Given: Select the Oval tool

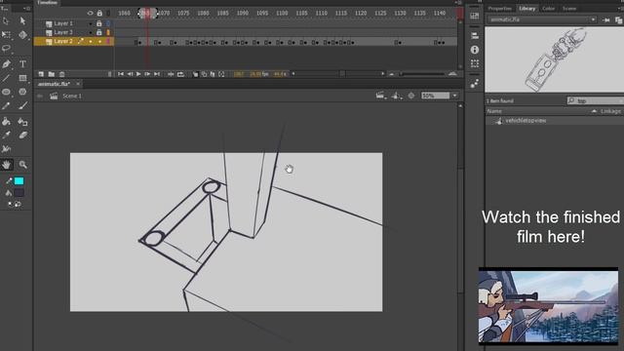Looking at the screenshot, I should tap(6, 92).
